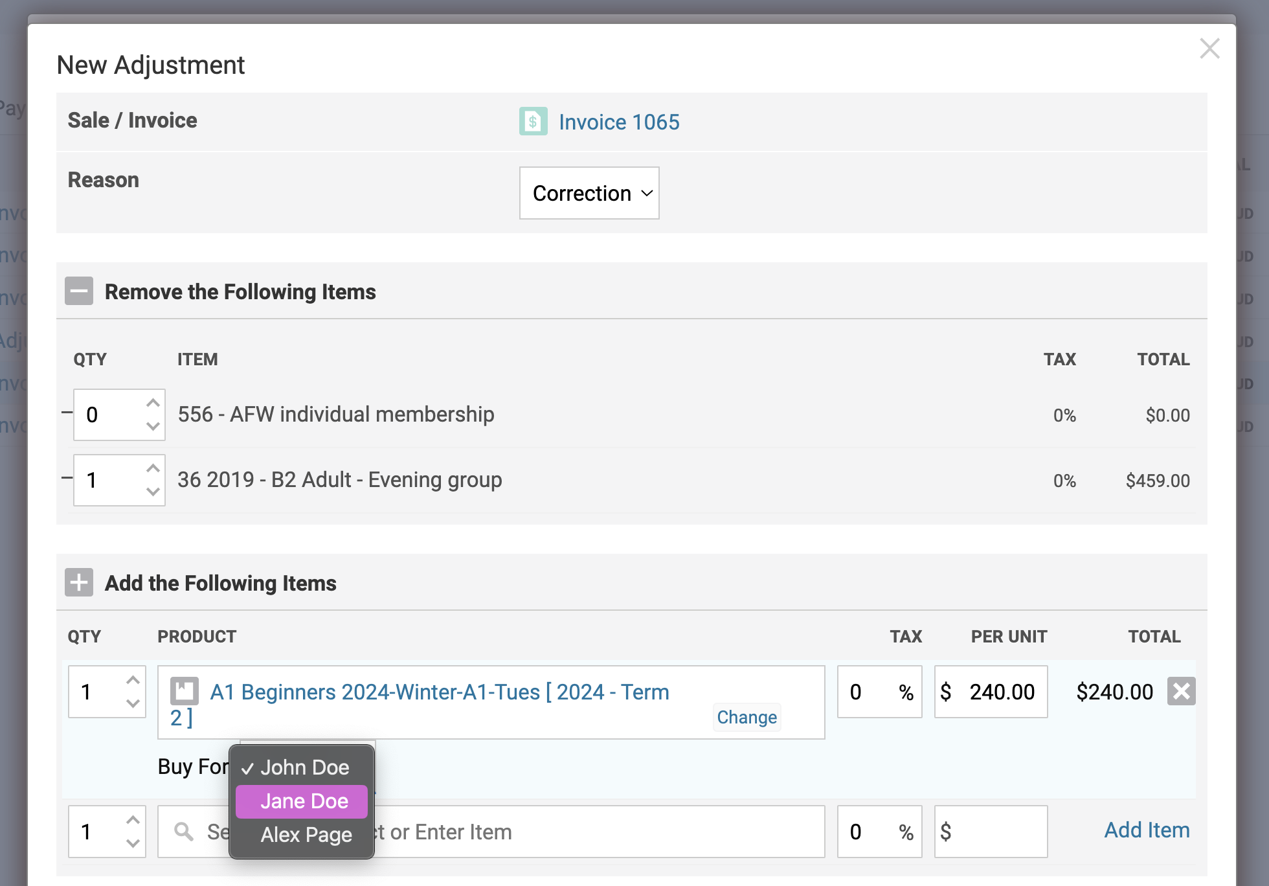Image resolution: width=1269 pixels, height=886 pixels.
Task: Decrease quantity in the new item row
Action: point(133,843)
